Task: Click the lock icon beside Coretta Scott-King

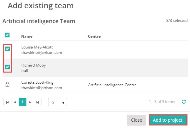Action: [x=7, y=85]
